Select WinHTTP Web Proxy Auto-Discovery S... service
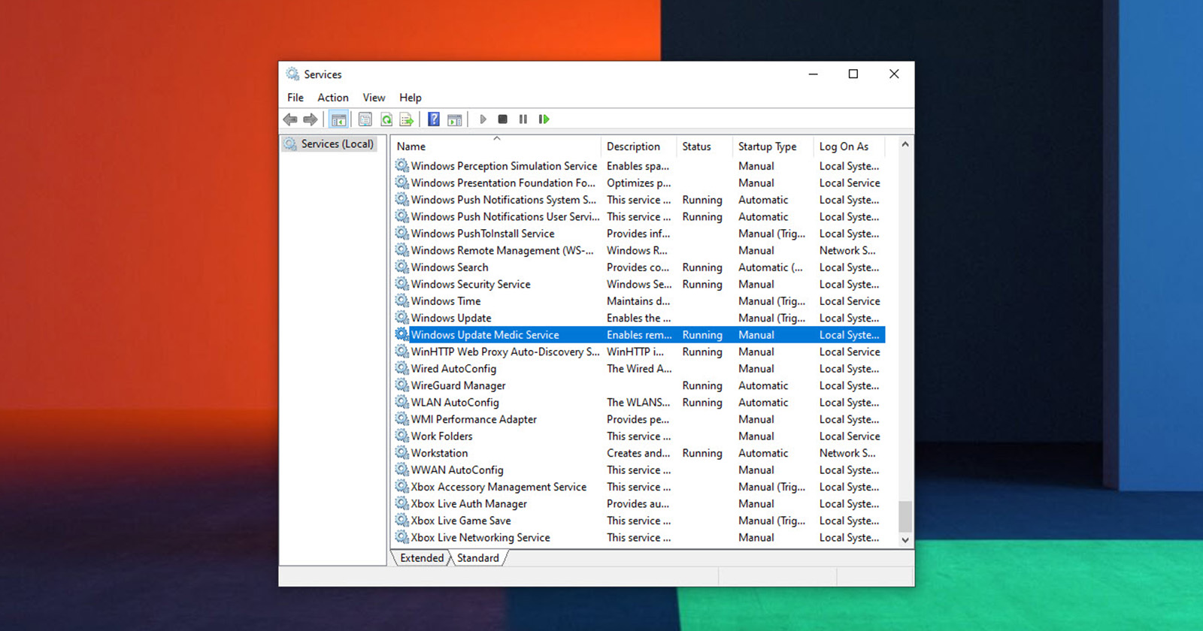The height and width of the screenshot is (631, 1203). coord(505,352)
